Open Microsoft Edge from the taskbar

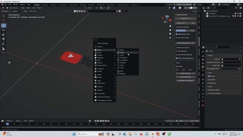(x=125, y=134)
